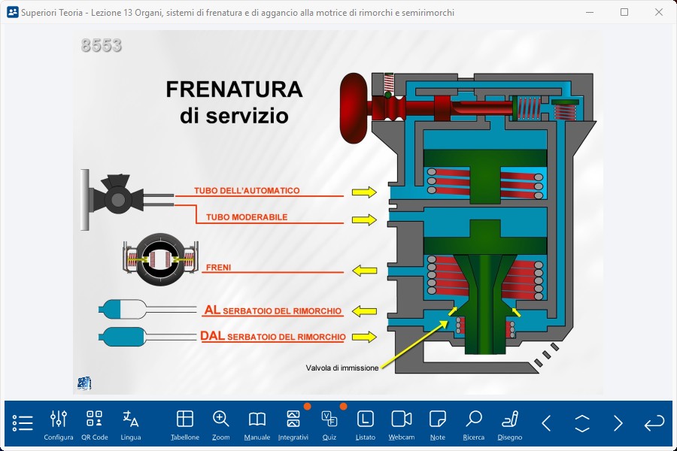Show the QR Code

click(95, 424)
